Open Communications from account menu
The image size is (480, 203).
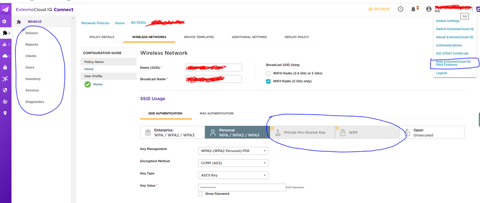point(449,45)
